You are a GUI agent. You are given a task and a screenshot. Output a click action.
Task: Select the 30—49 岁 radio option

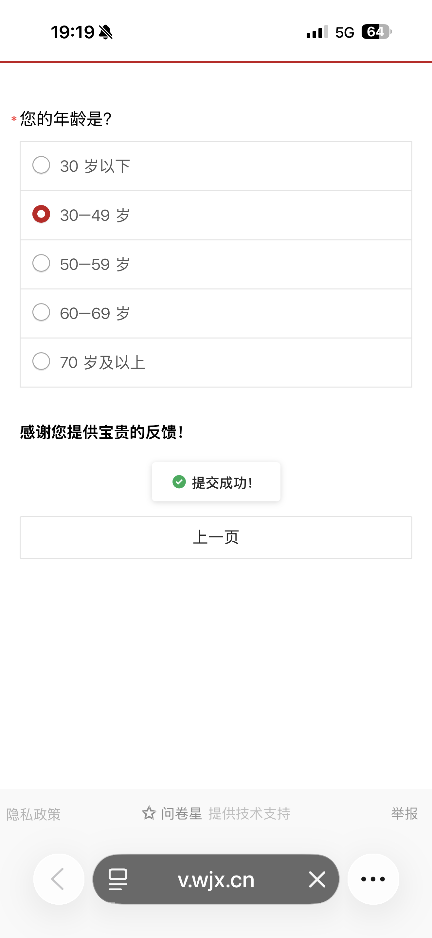click(41, 214)
